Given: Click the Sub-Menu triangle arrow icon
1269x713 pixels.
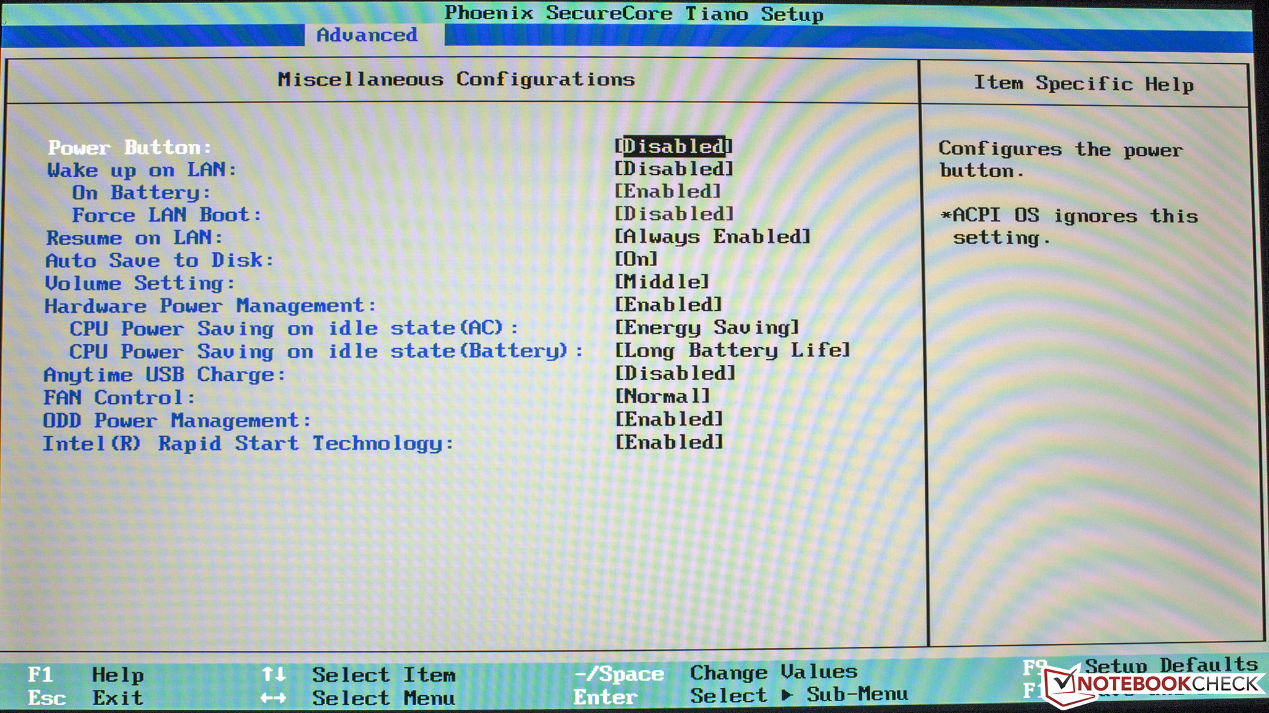Looking at the screenshot, I should pyautogui.click(x=787, y=695).
